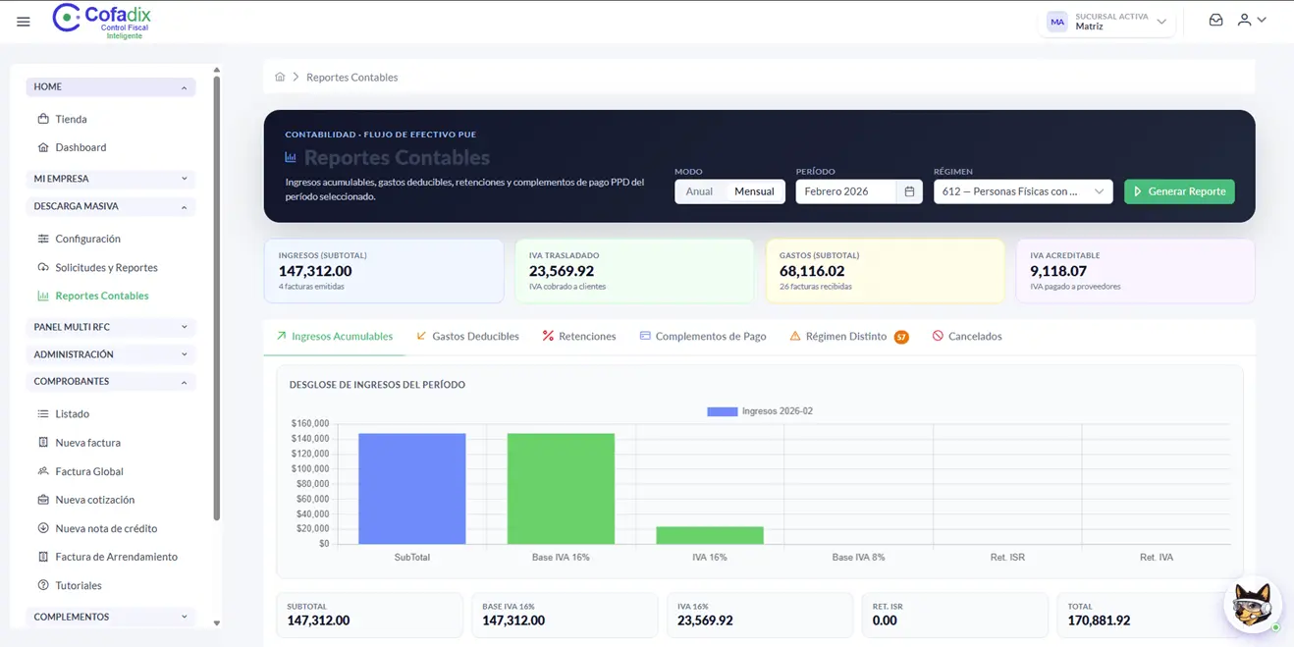Go to Dashboard in the sidebar

[x=81, y=147]
